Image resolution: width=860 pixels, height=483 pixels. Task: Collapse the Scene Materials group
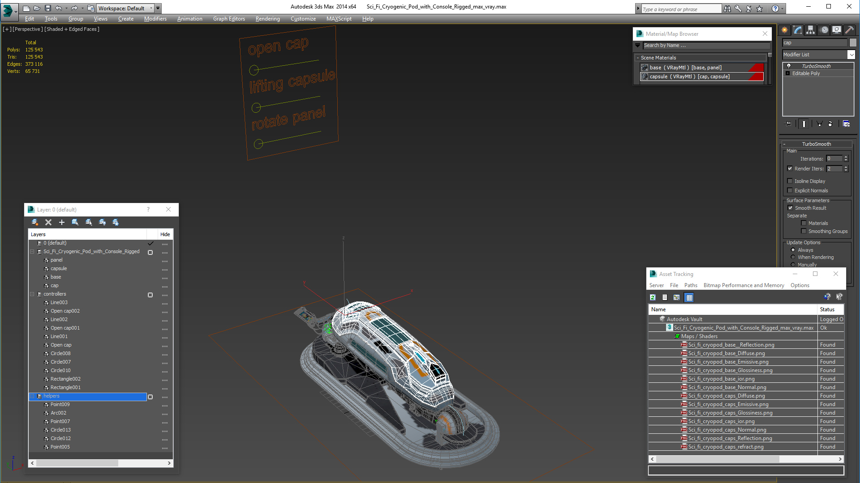(x=638, y=58)
